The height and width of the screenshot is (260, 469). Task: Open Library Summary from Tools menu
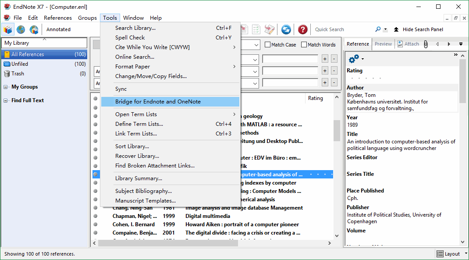[171, 178]
